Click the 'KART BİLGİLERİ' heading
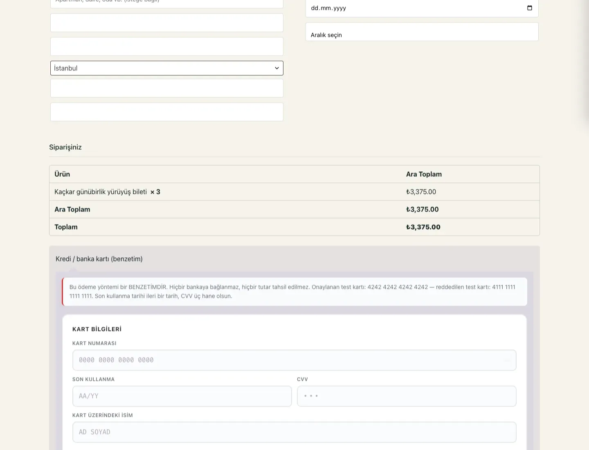 97,329
